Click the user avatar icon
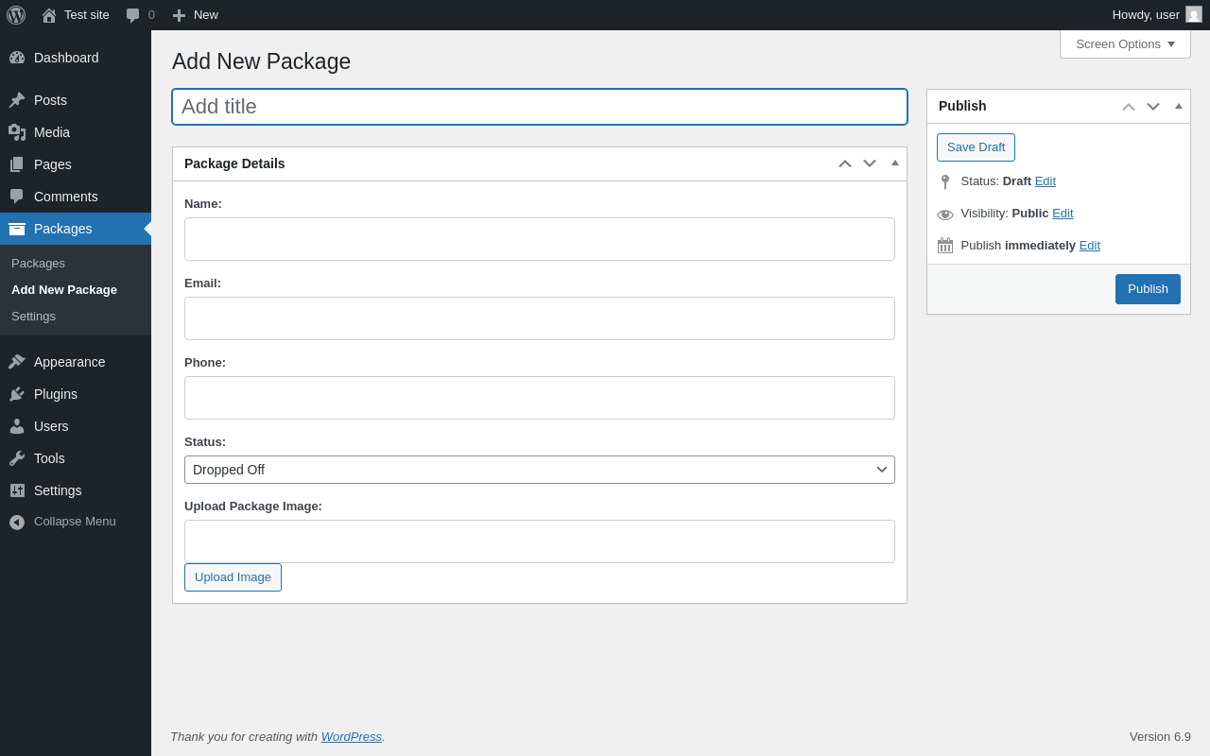This screenshot has width=1210, height=756. click(x=1194, y=14)
